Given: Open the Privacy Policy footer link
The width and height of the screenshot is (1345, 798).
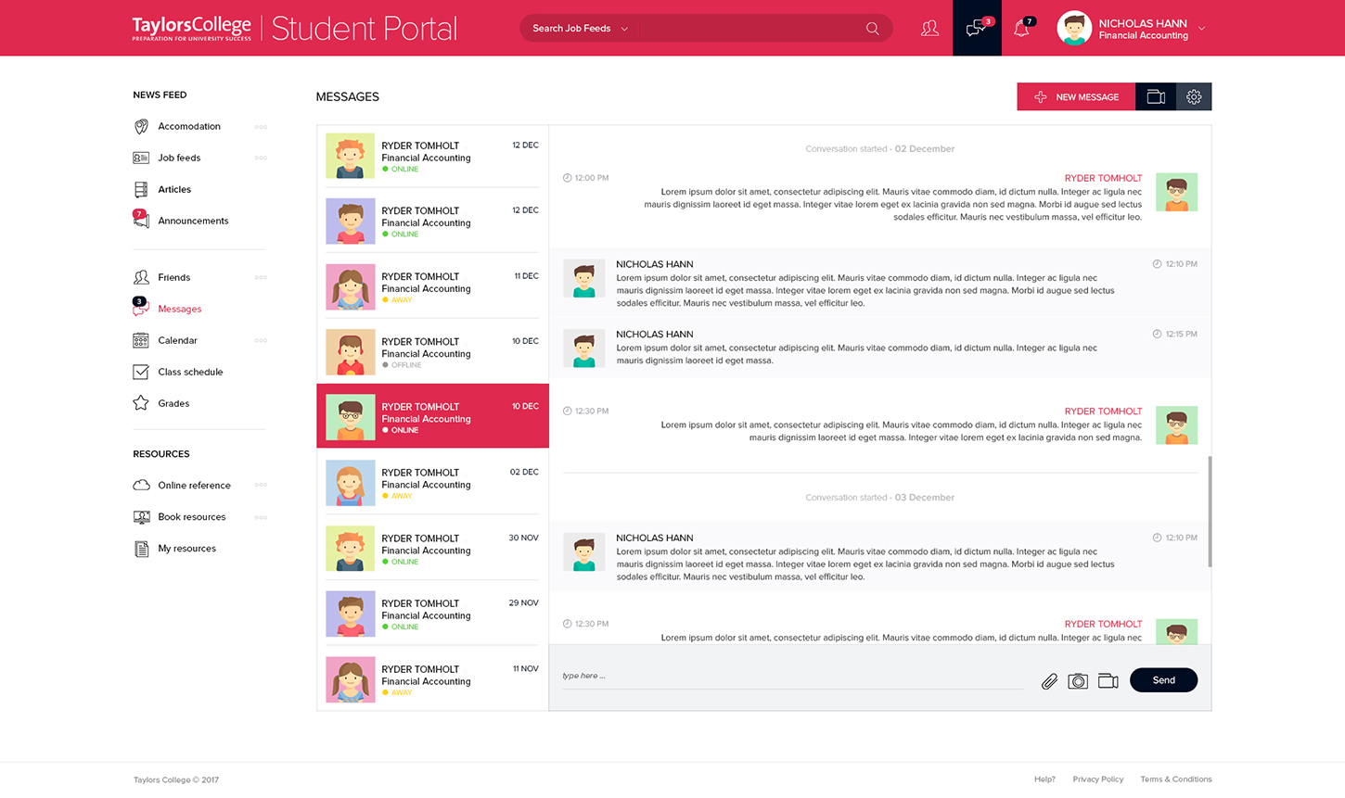Looking at the screenshot, I should (1097, 779).
